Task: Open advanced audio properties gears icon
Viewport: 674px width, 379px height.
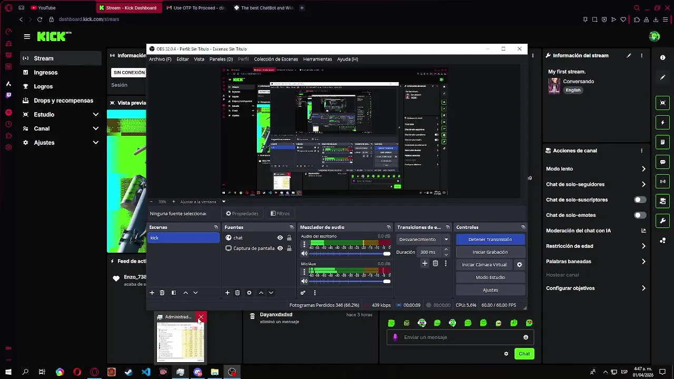Action: click(303, 293)
